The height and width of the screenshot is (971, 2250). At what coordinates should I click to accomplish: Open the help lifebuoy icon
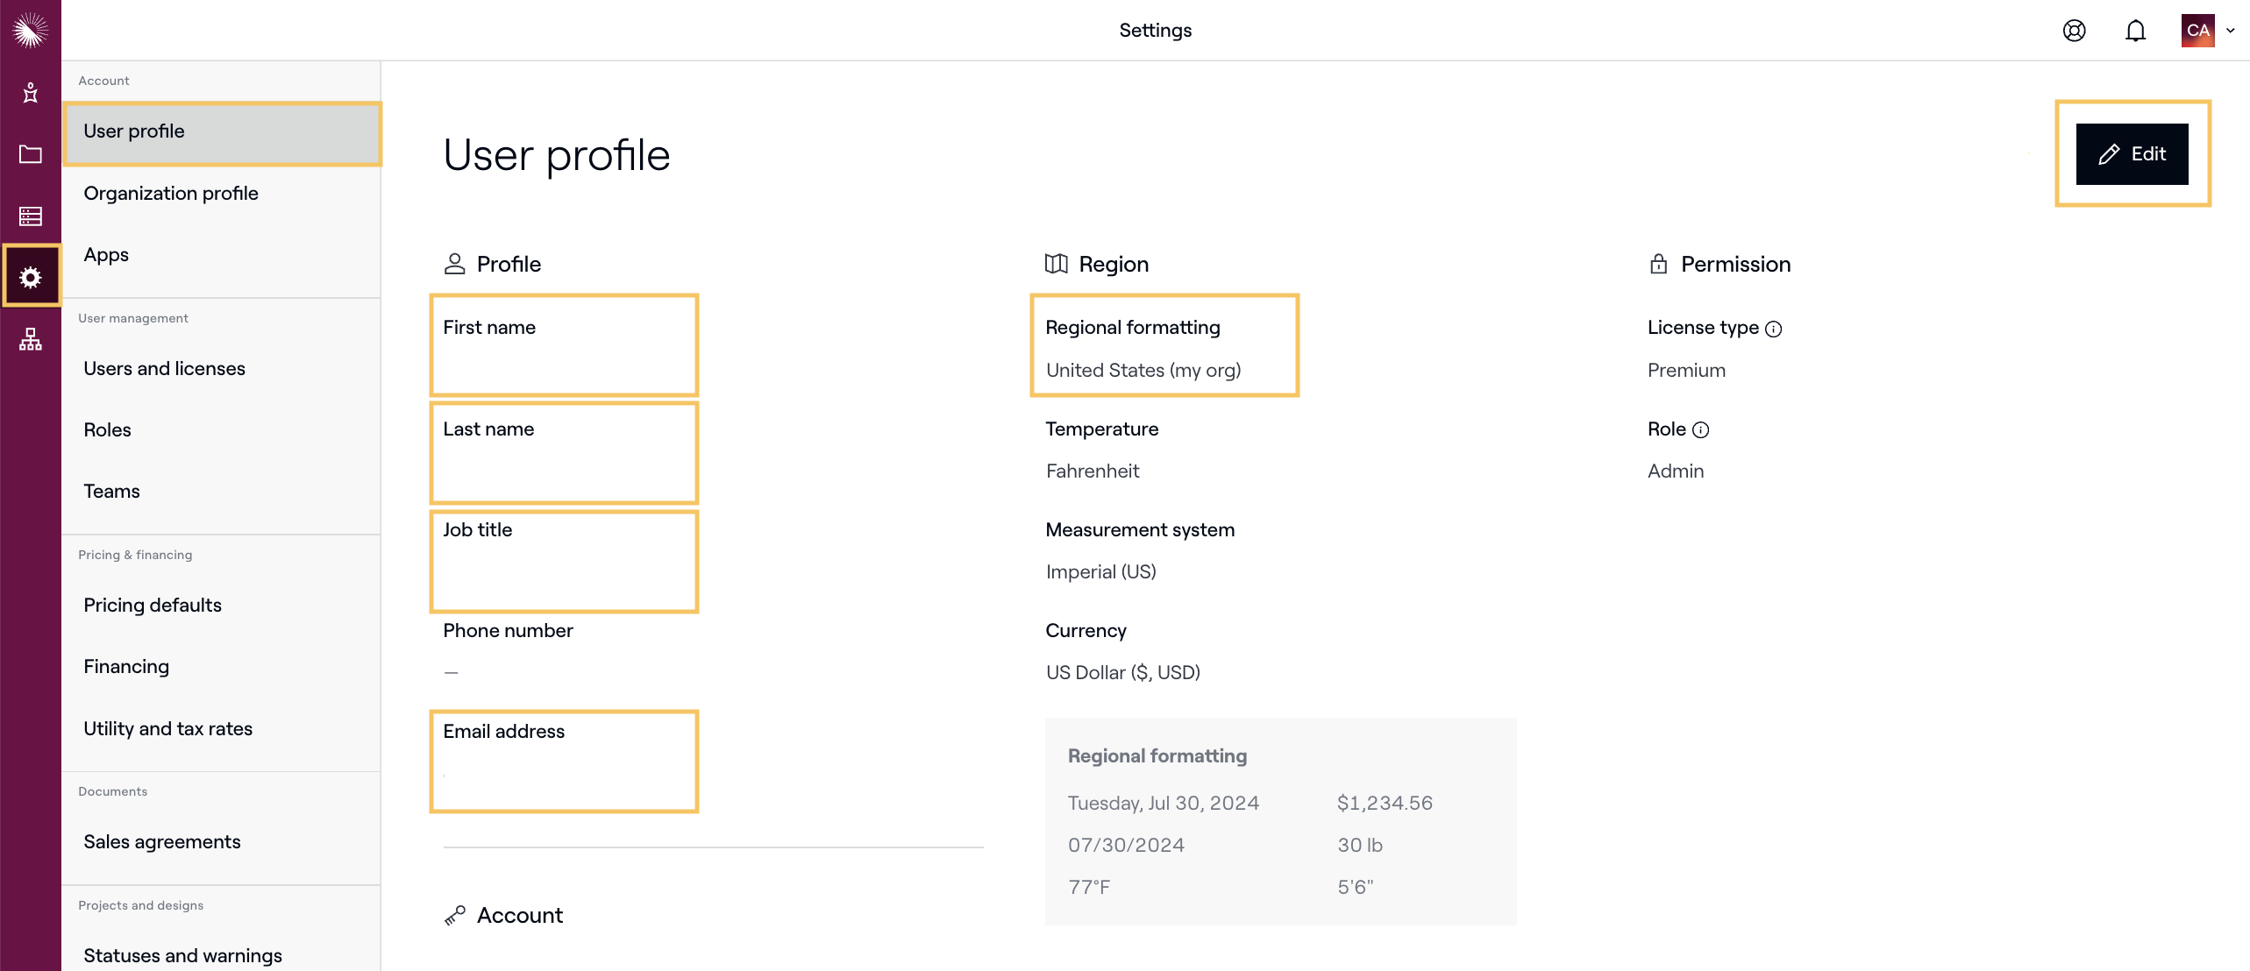(x=2074, y=31)
